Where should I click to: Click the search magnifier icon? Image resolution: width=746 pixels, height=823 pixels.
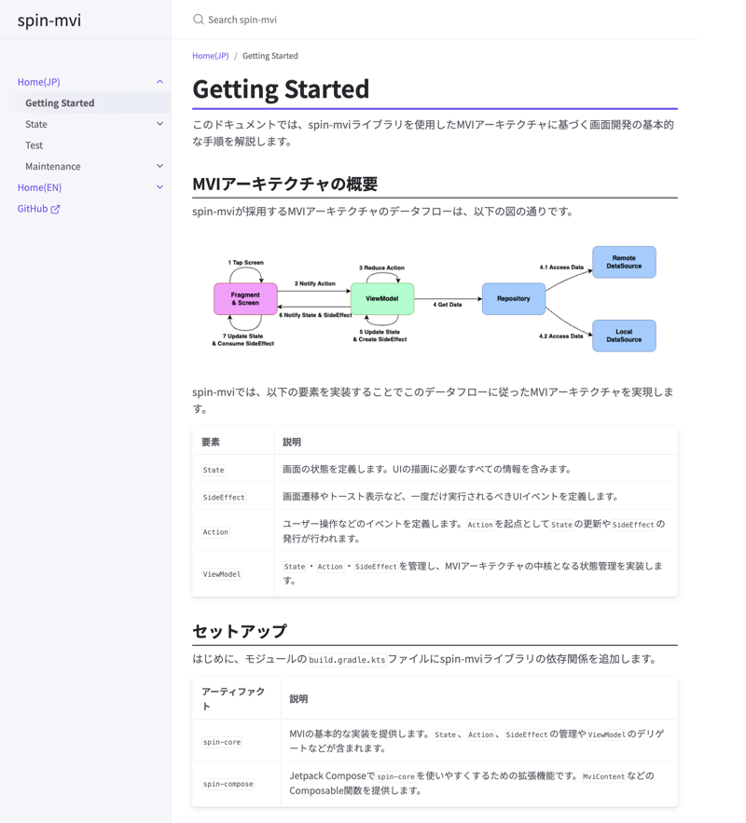coord(198,20)
